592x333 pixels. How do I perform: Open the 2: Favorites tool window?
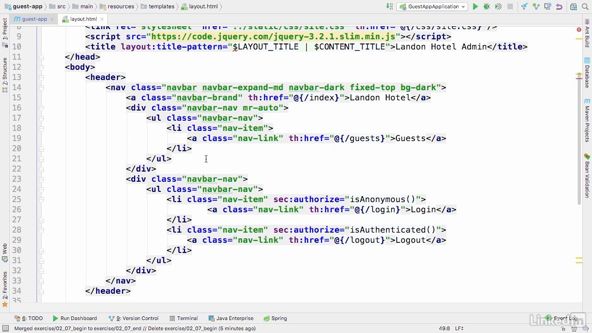coord(5,289)
